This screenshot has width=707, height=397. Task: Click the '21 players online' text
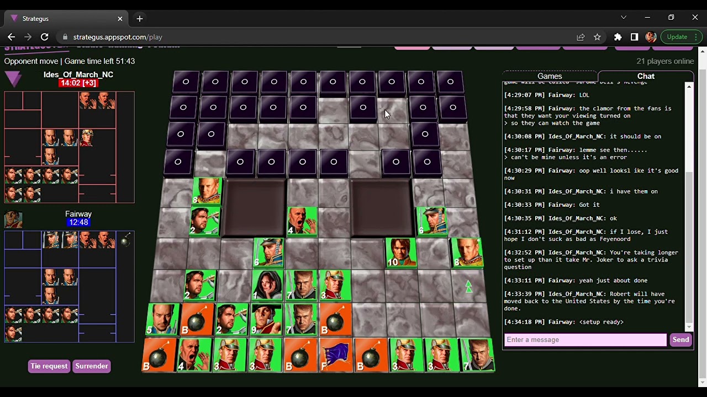(x=665, y=61)
